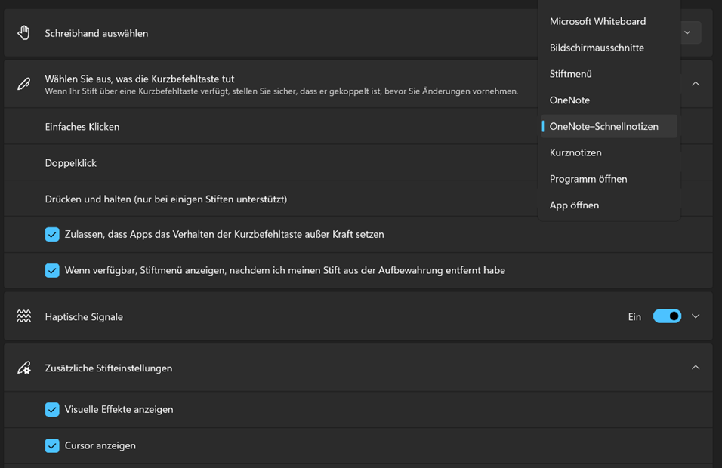Click the Haptische Signale wave icon
The width and height of the screenshot is (722, 468).
24,316
